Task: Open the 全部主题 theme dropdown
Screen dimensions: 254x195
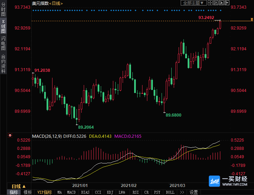Action: coord(194,3)
